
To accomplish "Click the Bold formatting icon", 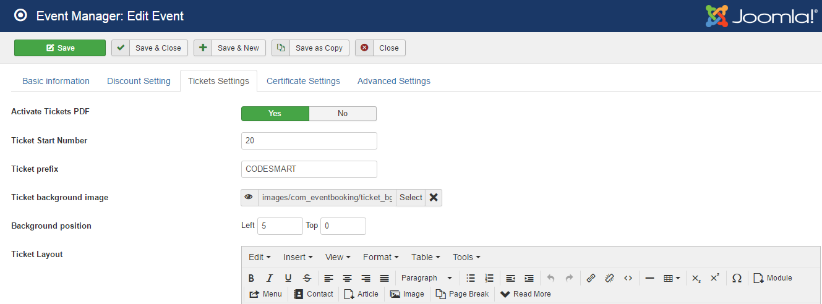I will (x=251, y=278).
